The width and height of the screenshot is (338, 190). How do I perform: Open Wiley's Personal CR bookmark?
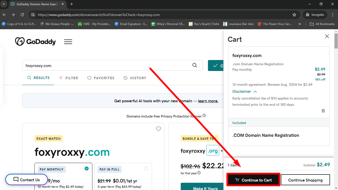(x=168, y=24)
